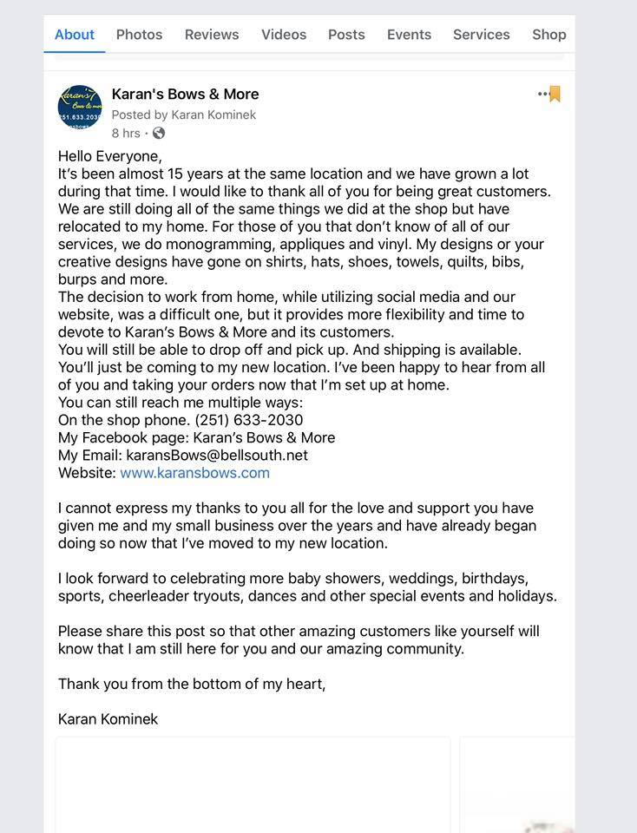Open the first attached photo below the post
The height and width of the screenshot is (833, 637).
[x=253, y=785]
